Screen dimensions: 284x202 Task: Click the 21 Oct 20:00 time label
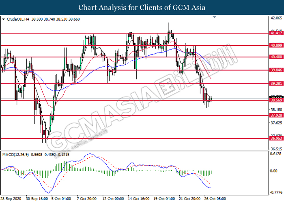[189, 199]
